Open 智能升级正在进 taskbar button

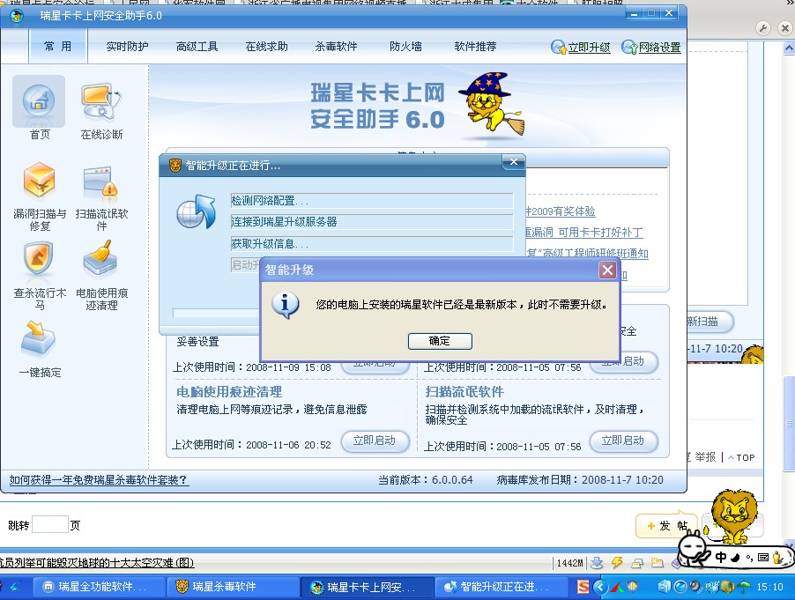point(501,587)
